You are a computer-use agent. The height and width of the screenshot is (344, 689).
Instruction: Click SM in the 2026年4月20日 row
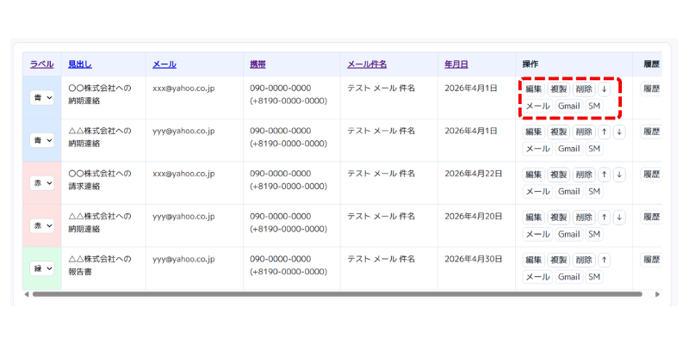point(594,234)
